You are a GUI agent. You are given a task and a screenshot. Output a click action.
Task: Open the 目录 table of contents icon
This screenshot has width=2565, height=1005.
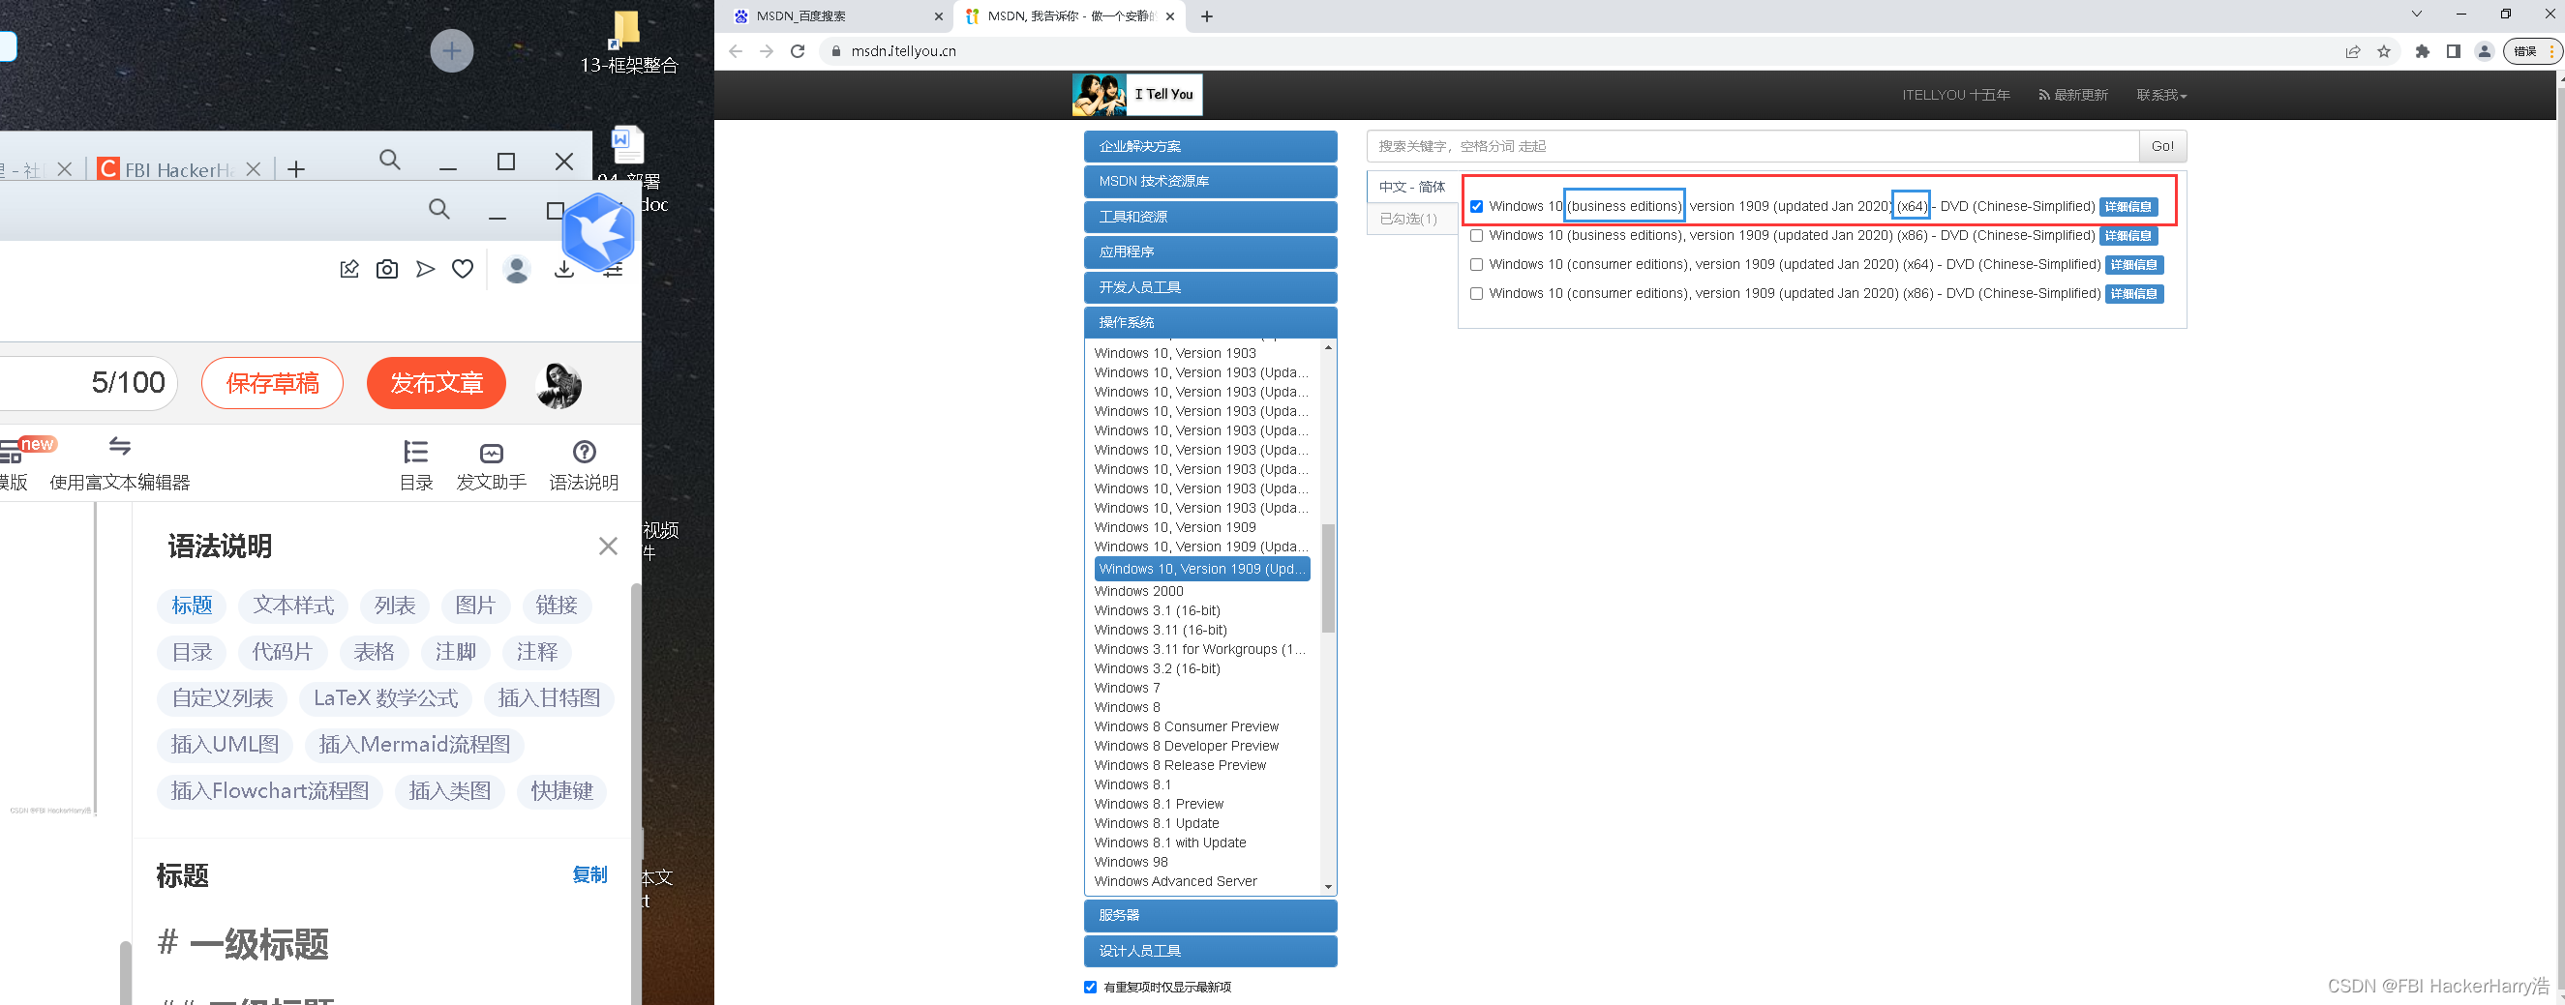[x=416, y=464]
